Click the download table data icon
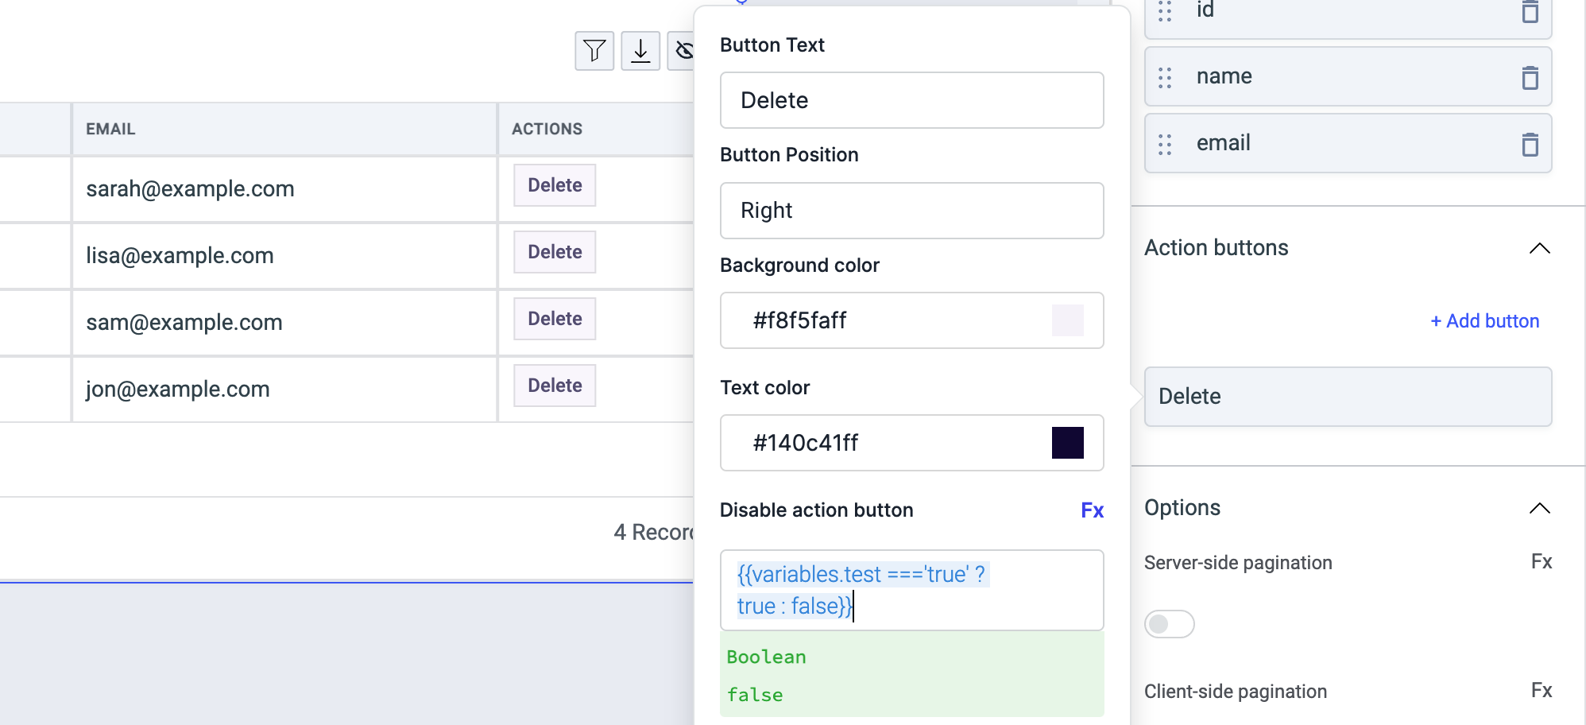This screenshot has height=725, width=1586. tap(640, 51)
